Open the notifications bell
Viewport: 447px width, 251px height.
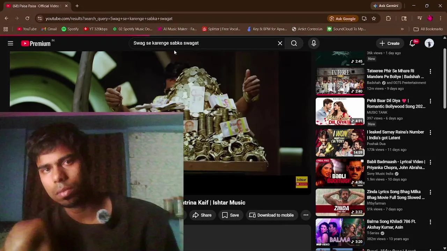(x=413, y=43)
